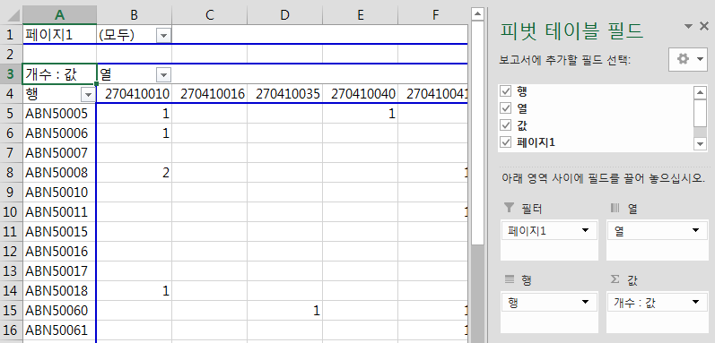Select row label ABN50015
Image resolution: width=715 pixels, height=343 pixels.
pos(59,232)
